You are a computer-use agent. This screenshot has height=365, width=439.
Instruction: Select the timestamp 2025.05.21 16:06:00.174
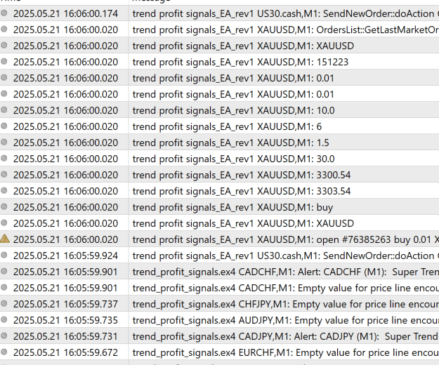pyautogui.click(x=65, y=14)
